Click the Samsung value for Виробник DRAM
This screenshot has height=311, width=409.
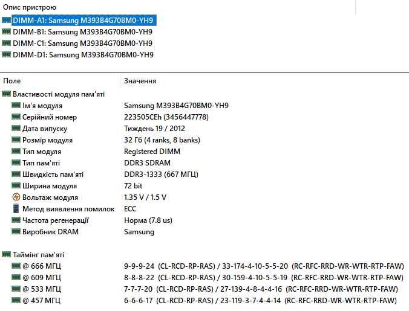tap(139, 232)
